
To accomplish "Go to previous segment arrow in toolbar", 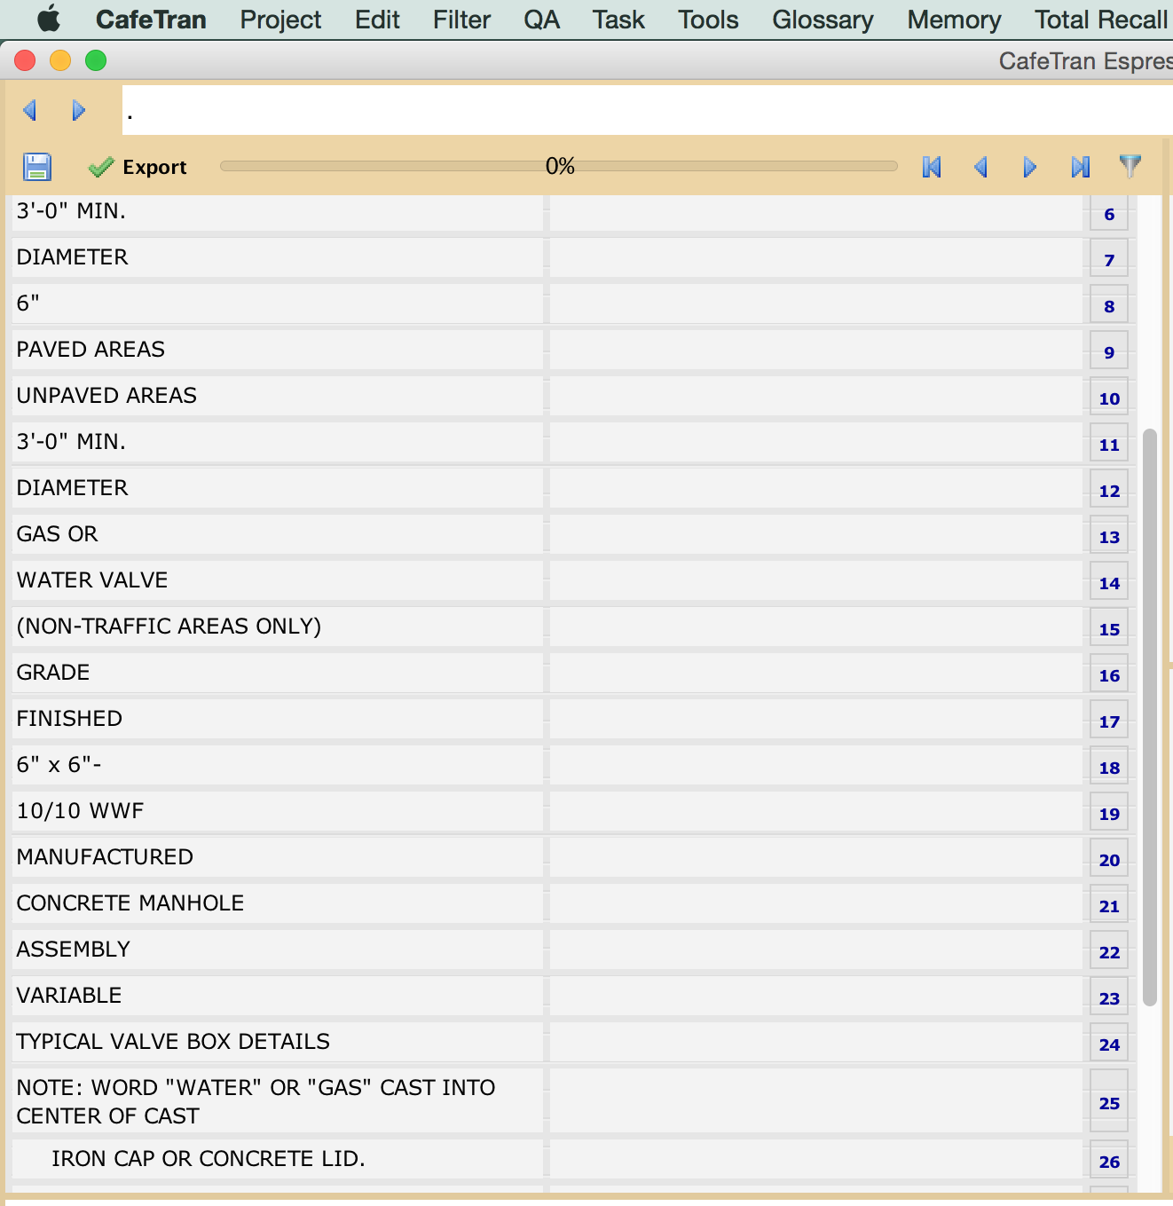I will pos(980,167).
